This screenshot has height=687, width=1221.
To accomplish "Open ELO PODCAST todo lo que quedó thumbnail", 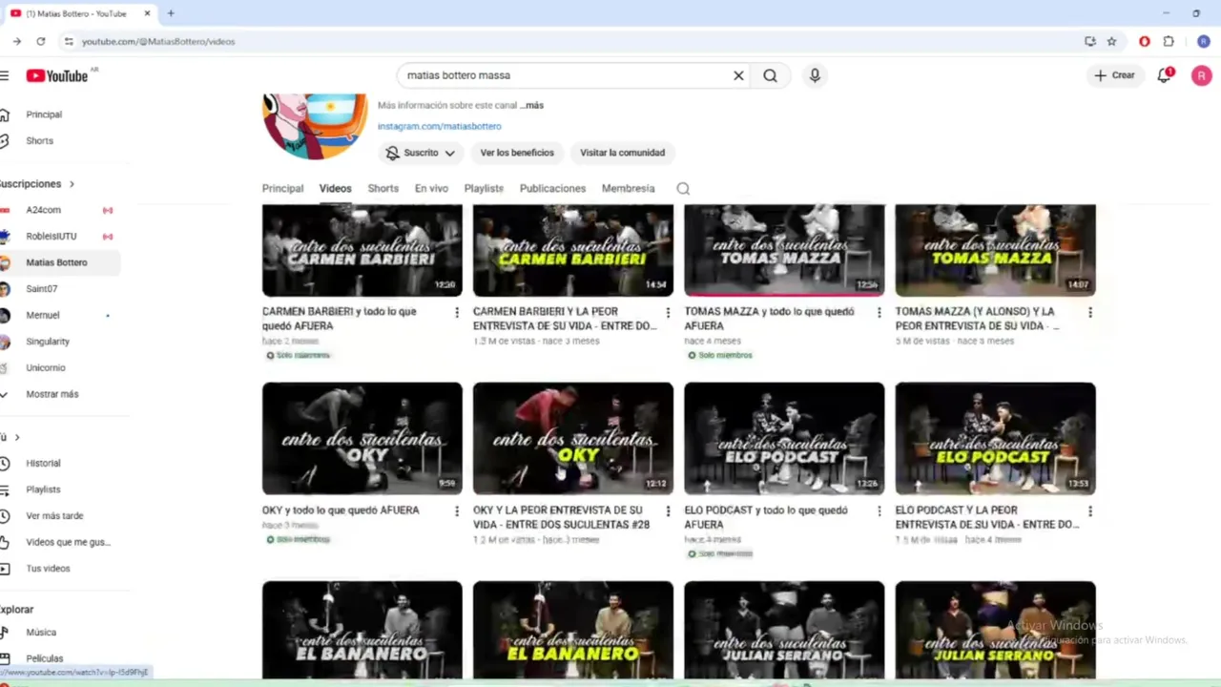I will (784, 439).
